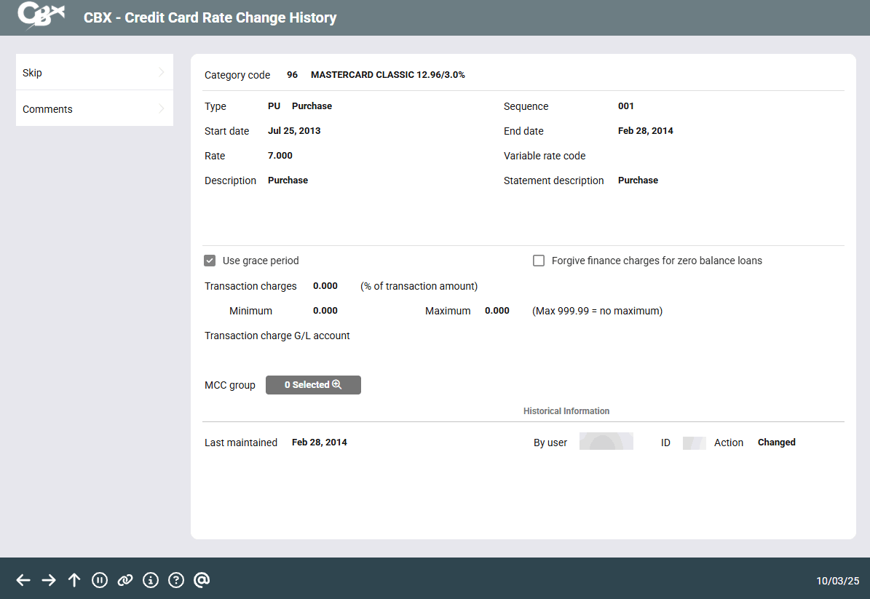This screenshot has width=870, height=599.
Task: Click the pause icon in bottom bar
Action: [x=100, y=580]
